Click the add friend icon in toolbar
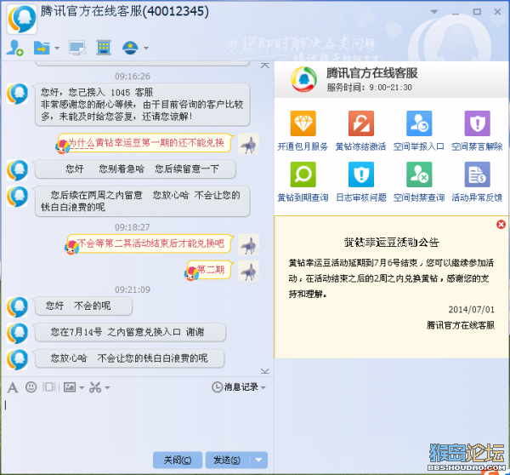The height and width of the screenshot is (475, 510). pos(14,48)
